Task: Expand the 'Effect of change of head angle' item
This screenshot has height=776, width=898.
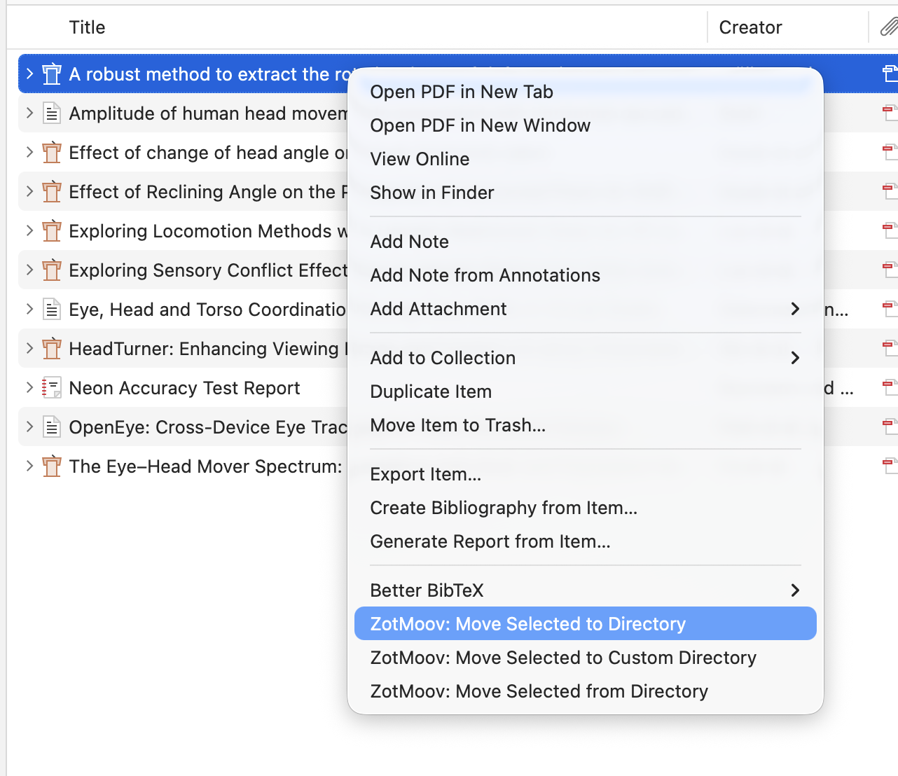Action: point(29,152)
